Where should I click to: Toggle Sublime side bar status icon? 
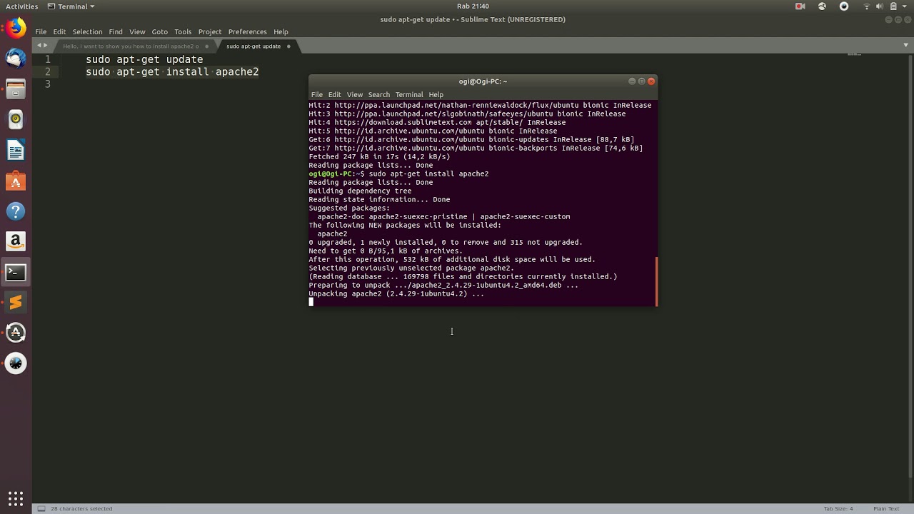point(41,508)
